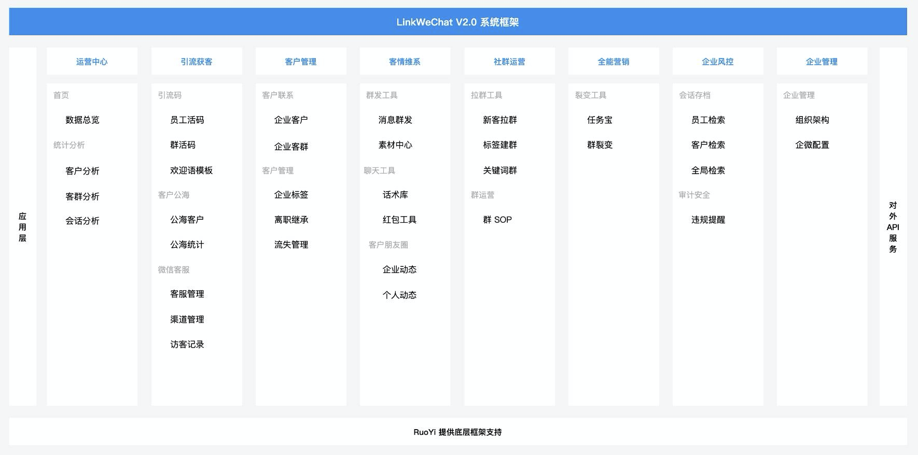Viewport: 918px width, 455px height.
Task: Open 个人动态 entry
Action: 400,295
